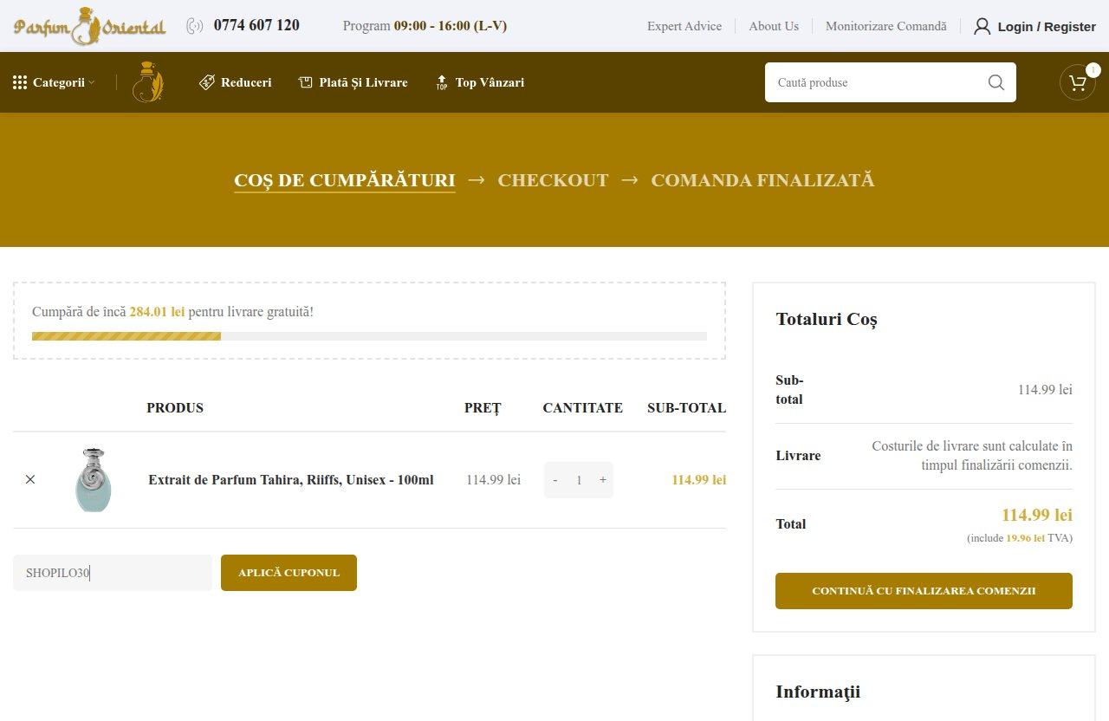The height and width of the screenshot is (721, 1109).
Task: Open Top Vânzari menu item
Action: [490, 82]
